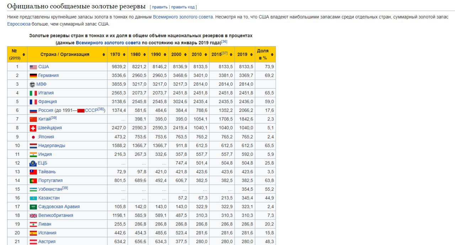Click the China flag icon
This screenshot has height=245, width=455.
[33, 119]
